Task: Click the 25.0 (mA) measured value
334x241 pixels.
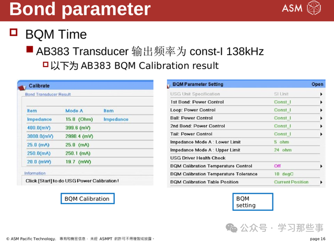Action: [x=77, y=145]
